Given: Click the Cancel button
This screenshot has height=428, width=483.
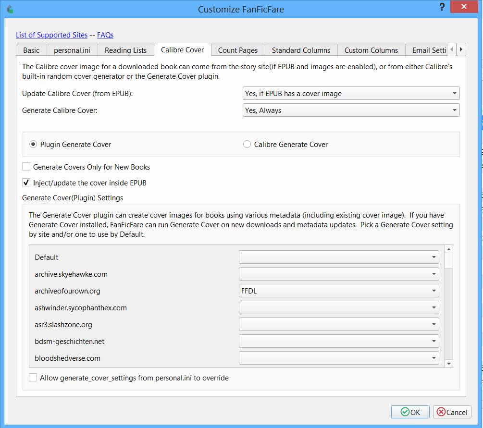Looking at the screenshot, I should click(452, 412).
